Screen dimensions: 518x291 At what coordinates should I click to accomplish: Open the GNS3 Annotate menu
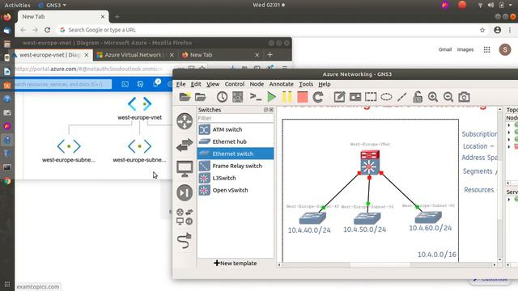point(281,84)
